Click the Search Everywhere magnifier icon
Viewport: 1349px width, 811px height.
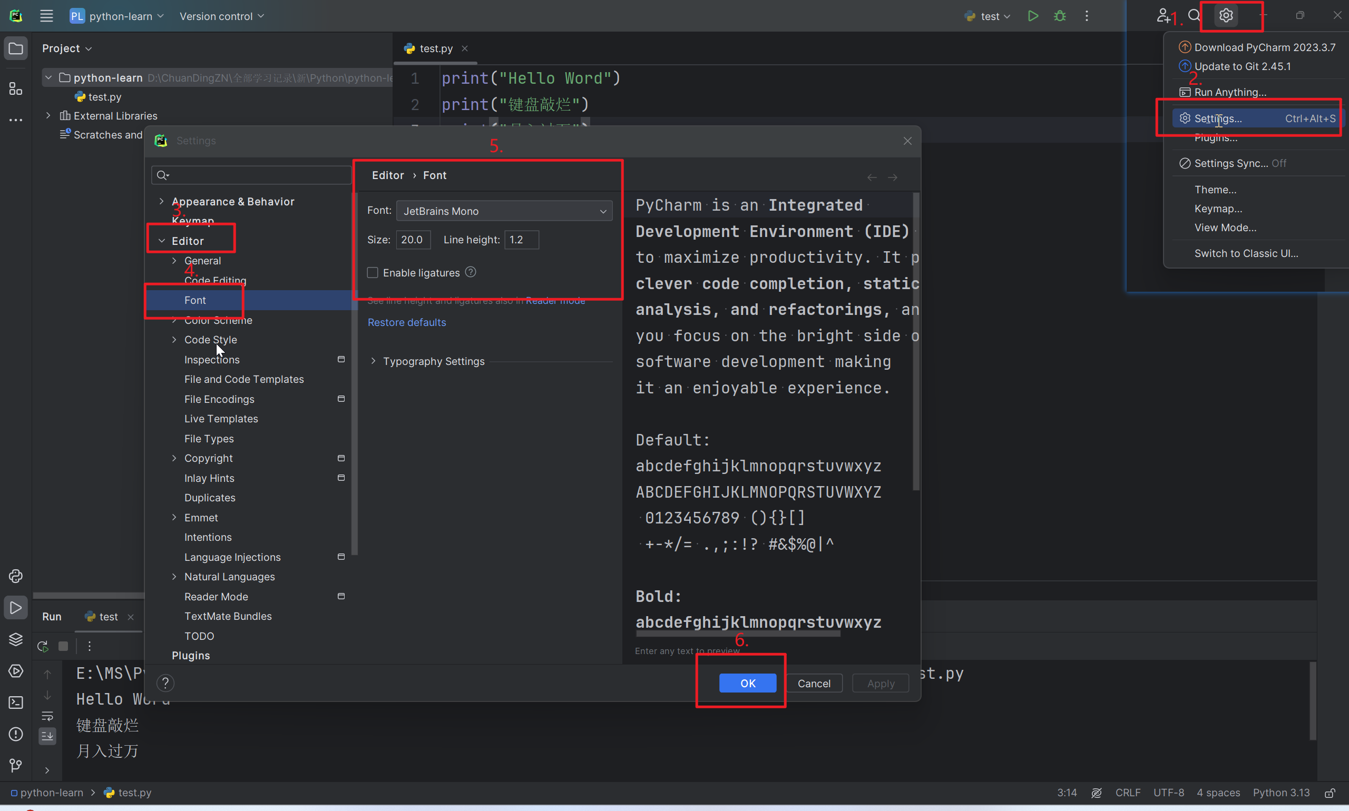pos(1194,16)
